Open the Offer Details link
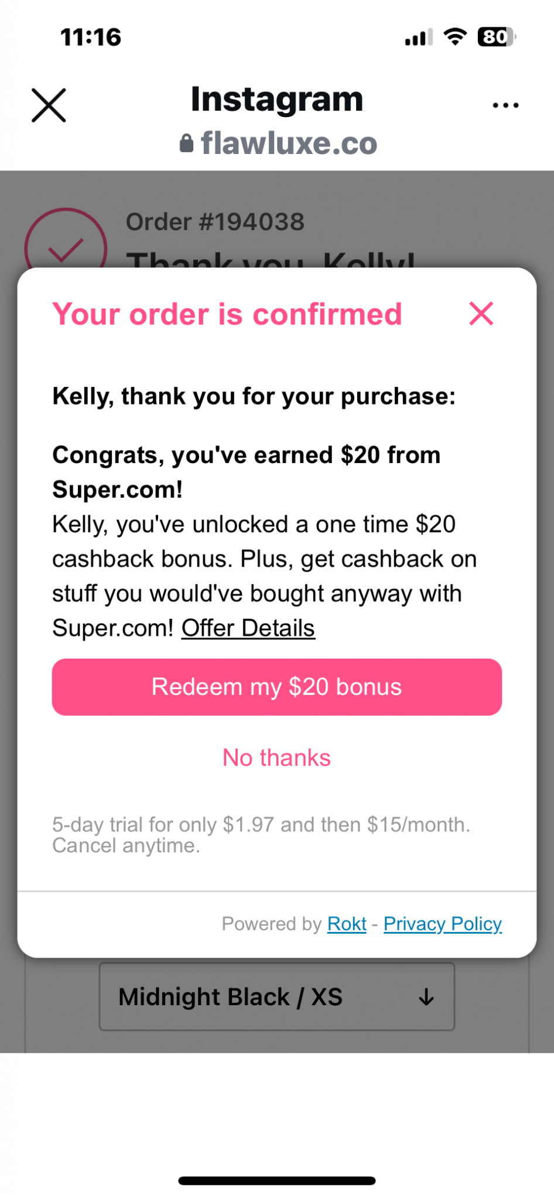This screenshot has width=554, height=1199. 248,628
